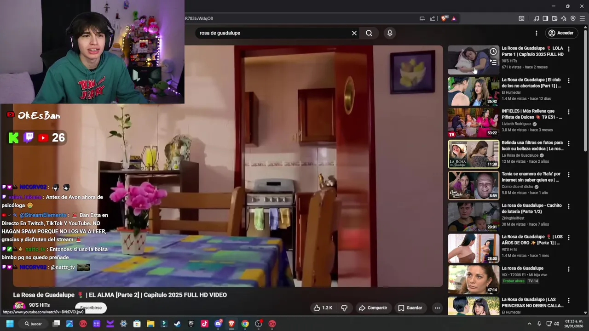Click the system tray microphone icon
The width and height of the screenshot is (589, 331).
539,324
